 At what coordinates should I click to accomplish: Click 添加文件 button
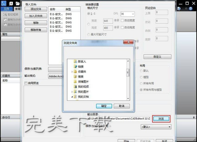(x=36, y=9)
